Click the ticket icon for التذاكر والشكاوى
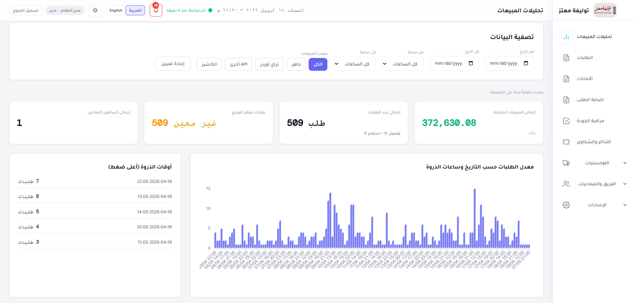 click(566, 142)
